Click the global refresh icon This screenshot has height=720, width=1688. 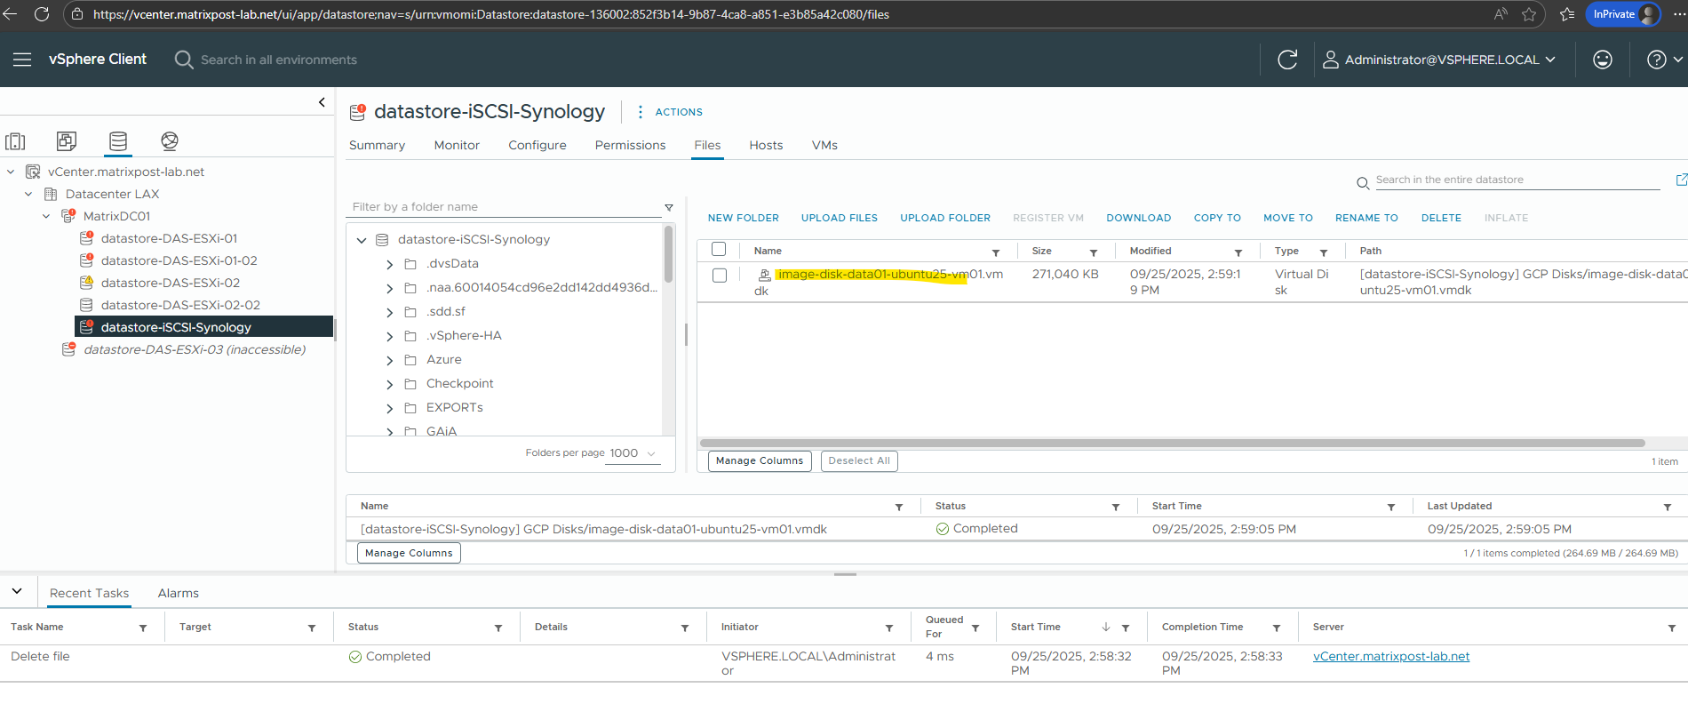click(x=1287, y=60)
